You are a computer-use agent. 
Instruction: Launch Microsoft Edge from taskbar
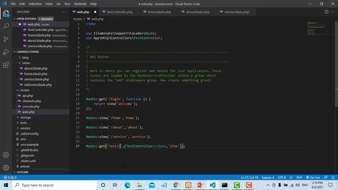click(127, 185)
